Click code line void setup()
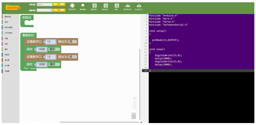Viewport: 256px width, 125px height. [x=158, y=31]
